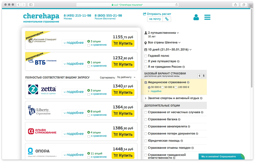Click the copy link icon button
Viewport: 255px width, 162px height.
coord(167,19)
